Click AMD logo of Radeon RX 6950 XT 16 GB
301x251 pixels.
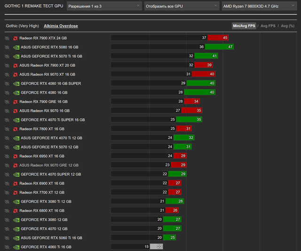pyautogui.click(x=16, y=156)
